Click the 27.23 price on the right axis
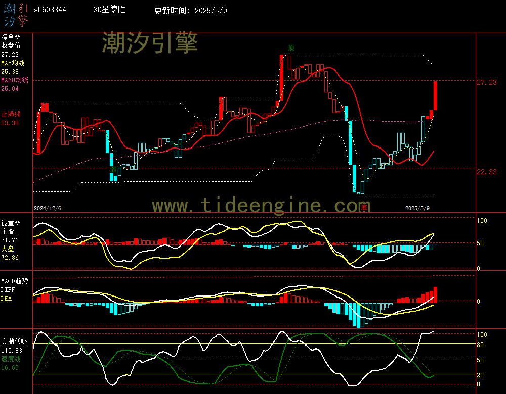Image resolution: width=506 pixels, height=394 pixels. 487,82
